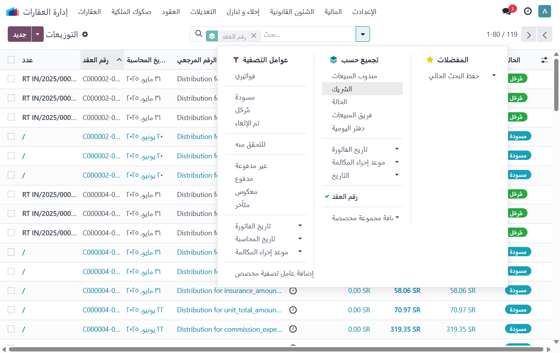Check the first ٢٠ يونيو draft row checkbox
This screenshot has height=353, width=560.
pos(11,136)
